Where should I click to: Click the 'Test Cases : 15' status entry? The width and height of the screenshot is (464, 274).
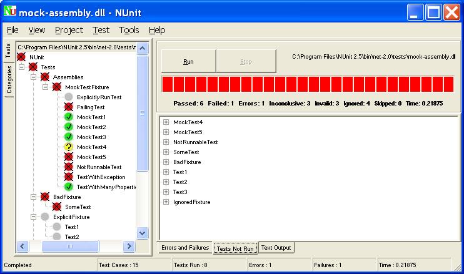click(x=134, y=265)
